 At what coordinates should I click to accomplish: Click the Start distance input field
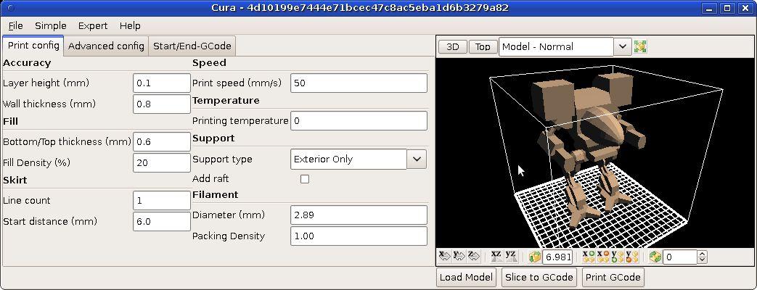coord(162,221)
